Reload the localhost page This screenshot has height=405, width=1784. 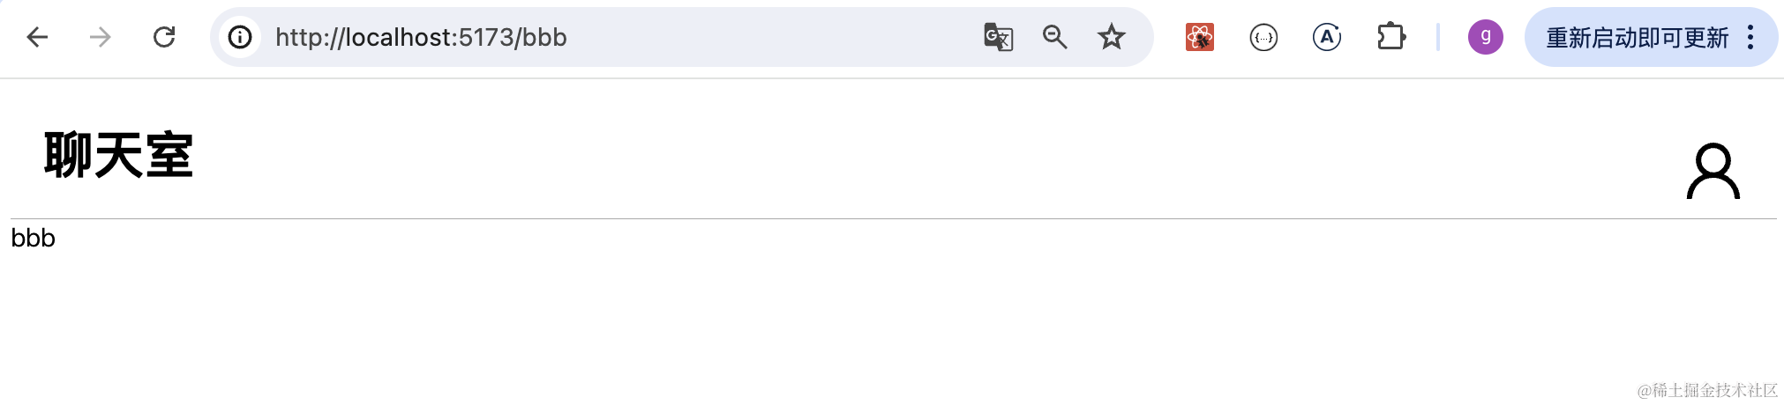pyautogui.click(x=164, y=37)
